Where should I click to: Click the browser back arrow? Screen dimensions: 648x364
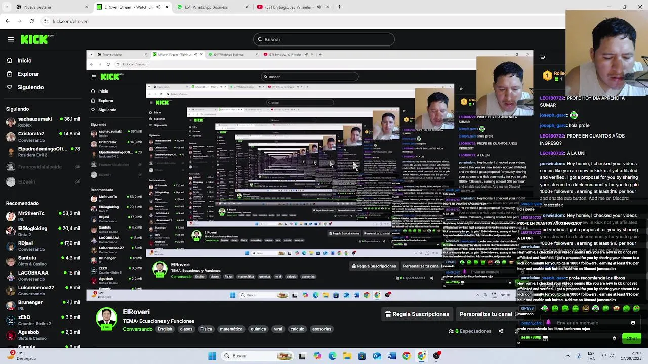7,21
